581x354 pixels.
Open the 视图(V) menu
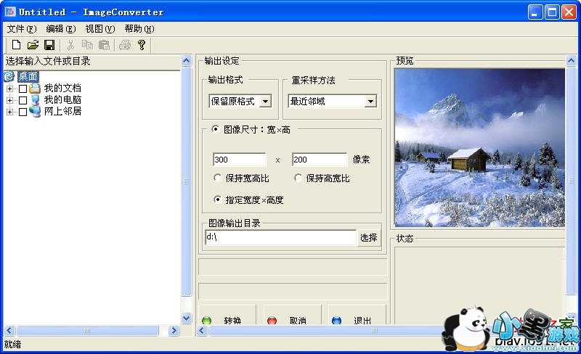(100, 29)
